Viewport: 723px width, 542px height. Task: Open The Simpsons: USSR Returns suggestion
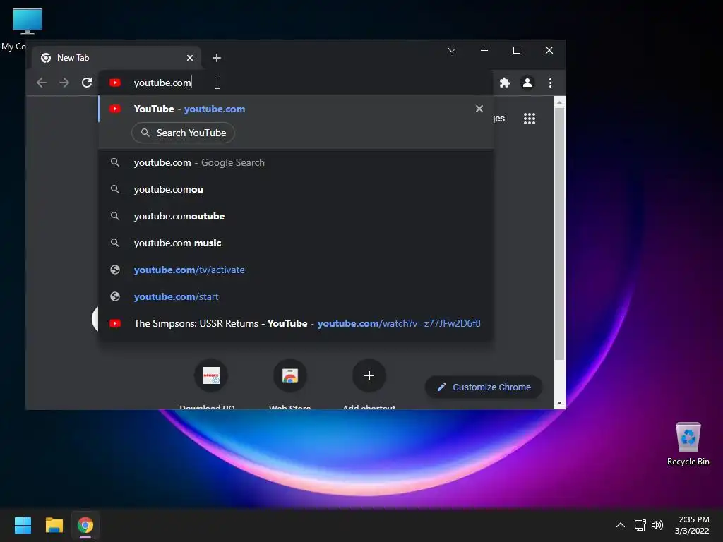296,323
